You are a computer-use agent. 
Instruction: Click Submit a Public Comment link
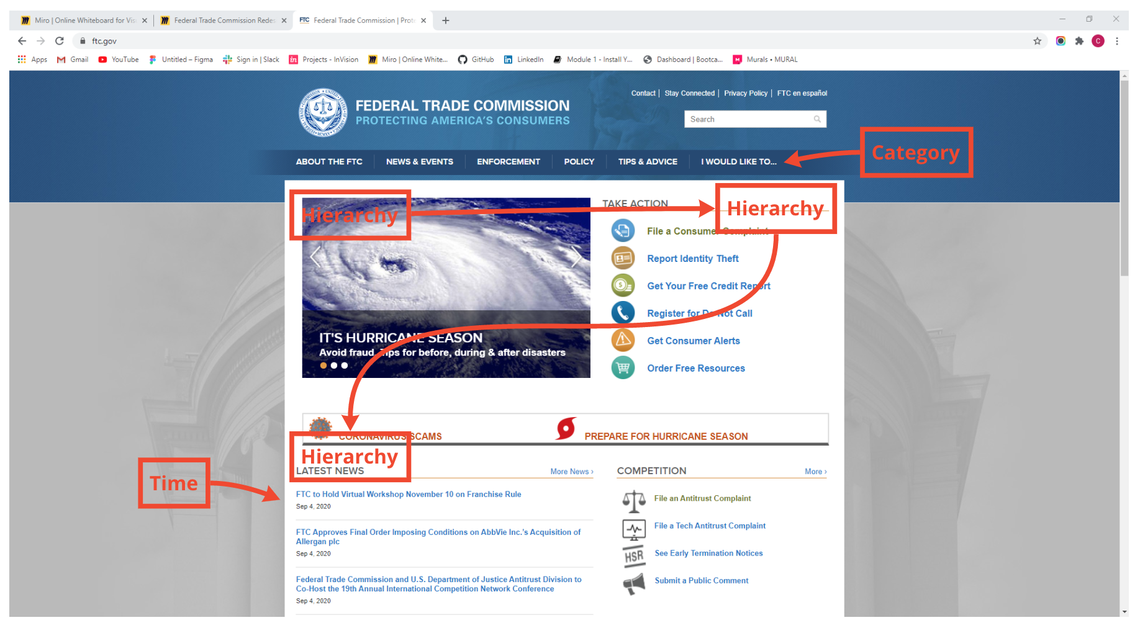pyautogui.click(x=702, y=581)
